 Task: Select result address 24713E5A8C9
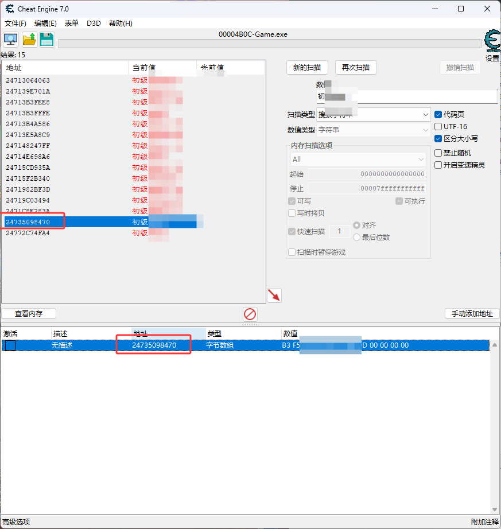tap(28, 135)
